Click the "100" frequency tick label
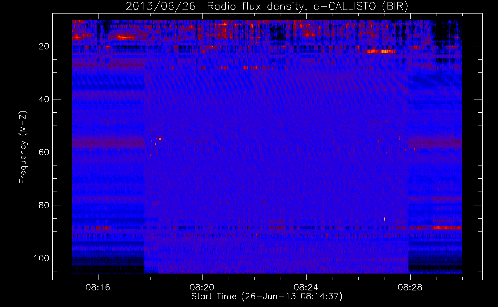This screenshot has height=307, width=498. click(42, 258)
